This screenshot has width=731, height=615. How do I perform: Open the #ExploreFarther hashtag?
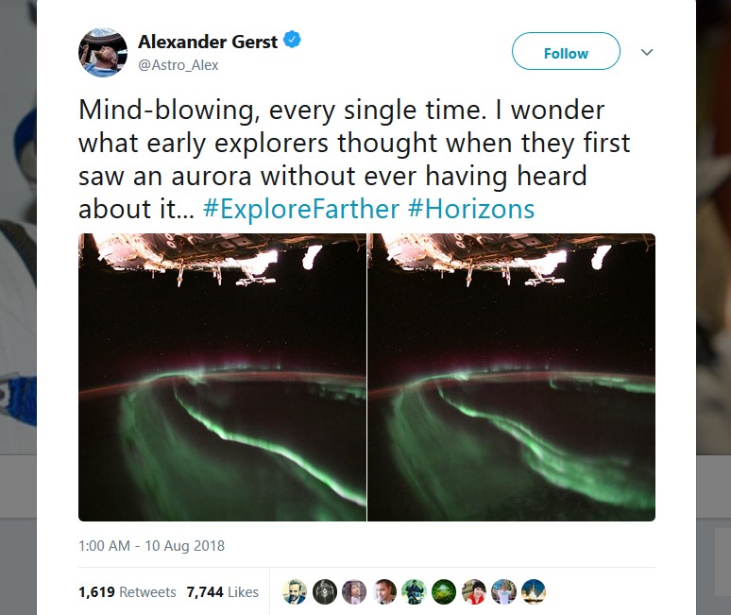[301, 209]
